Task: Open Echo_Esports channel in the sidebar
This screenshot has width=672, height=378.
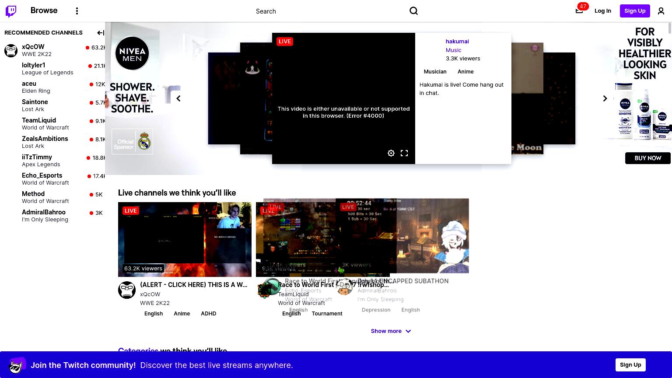Action: (x=52, y=179)
